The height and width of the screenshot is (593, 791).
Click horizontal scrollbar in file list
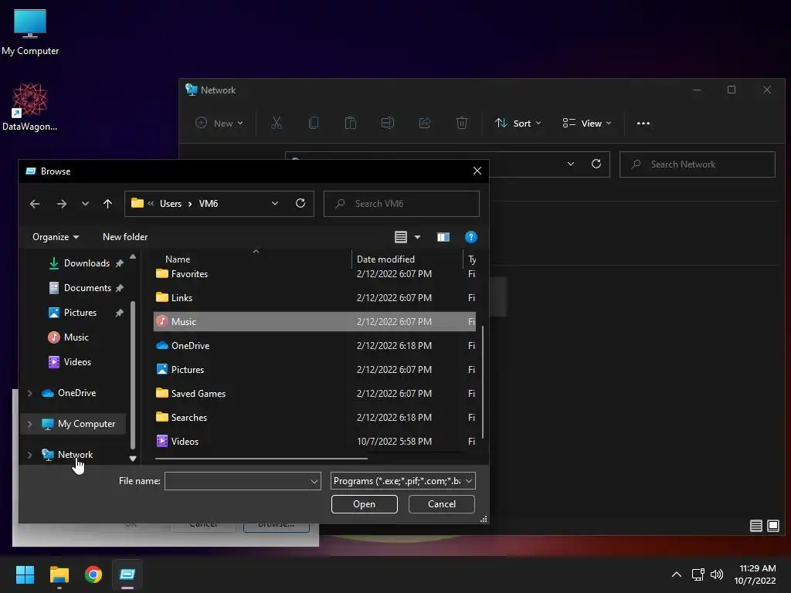pyautogui.click(x=261, y=459)
